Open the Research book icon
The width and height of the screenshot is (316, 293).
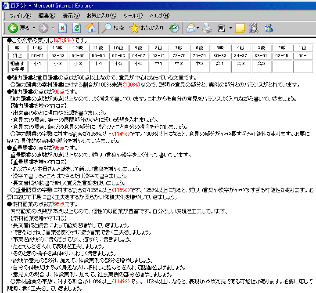254,28
